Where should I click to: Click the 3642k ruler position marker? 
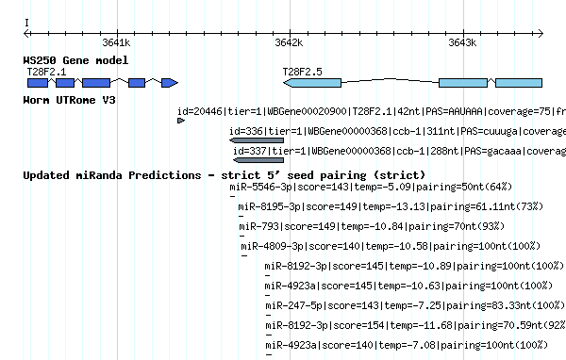pos(290,42)
